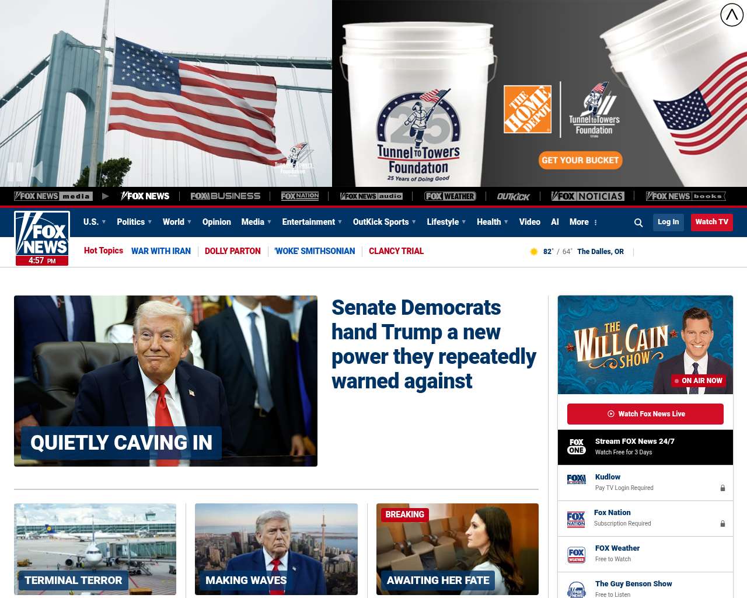Open the Senate Democrats headline article
Screen dimensions: 747x598
point(434,344)
